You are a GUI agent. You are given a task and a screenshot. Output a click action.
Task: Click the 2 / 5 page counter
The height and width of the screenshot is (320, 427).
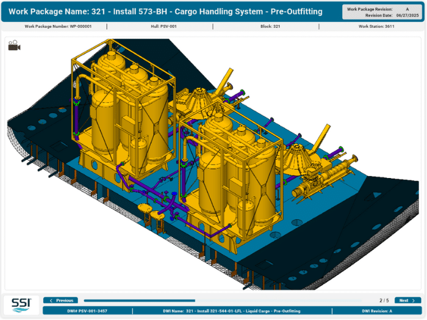tap(384, 300)
